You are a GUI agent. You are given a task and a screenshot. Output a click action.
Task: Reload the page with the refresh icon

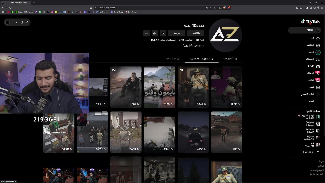pos(10,8)
